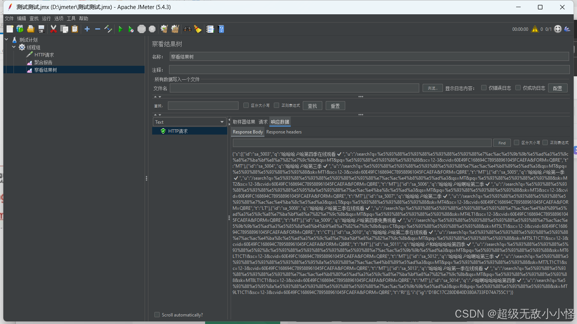
Task: Focus the 名称 name input field
Action: [369, 57]
